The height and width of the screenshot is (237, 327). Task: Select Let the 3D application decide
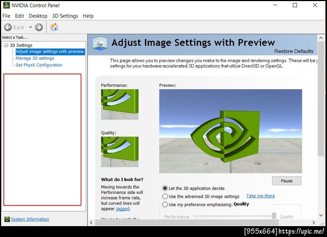165,188
